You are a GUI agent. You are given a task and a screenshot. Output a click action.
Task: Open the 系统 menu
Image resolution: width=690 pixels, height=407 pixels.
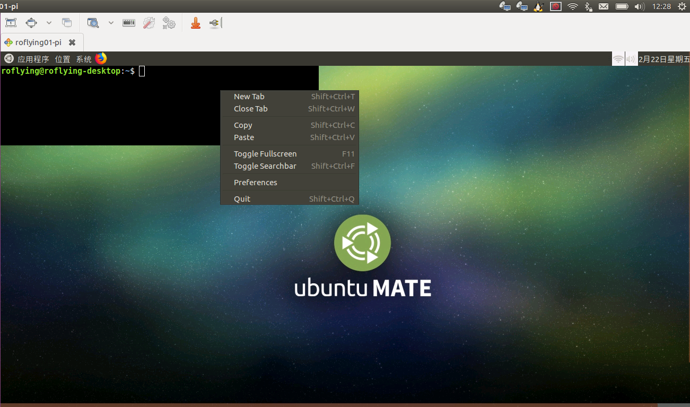coord(84,59)
